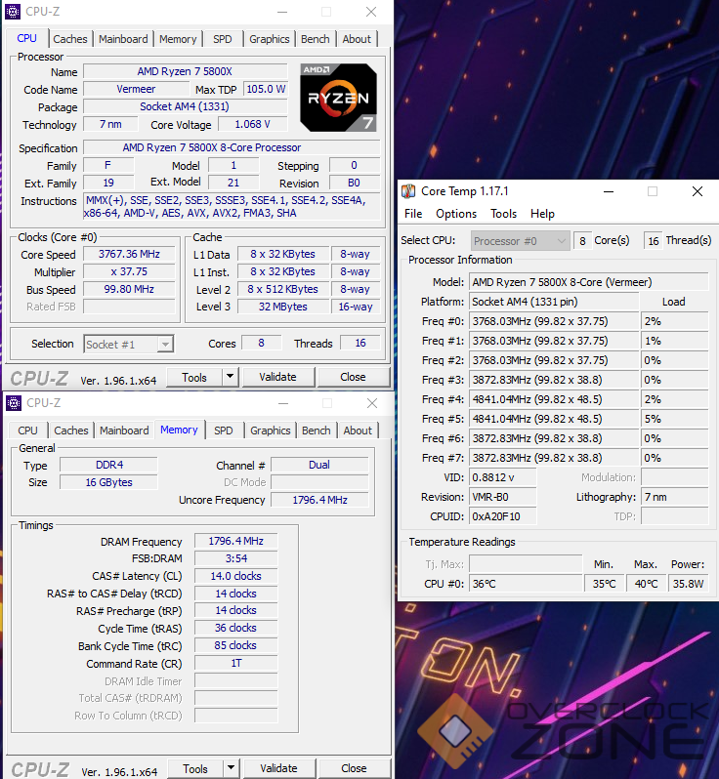Click CPU-Z app icon in upper window title bar
Screen dimensions: 719x779
13,11
